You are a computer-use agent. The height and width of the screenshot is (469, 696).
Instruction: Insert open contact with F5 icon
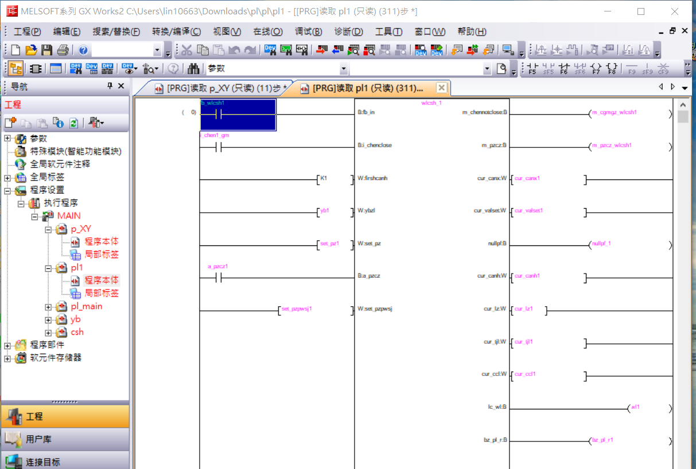533,69
